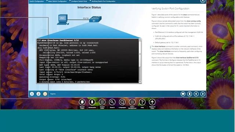
Task: Click the 'Queueing strategy: fifo' terminal line
Action: click(x=52, y=77)
